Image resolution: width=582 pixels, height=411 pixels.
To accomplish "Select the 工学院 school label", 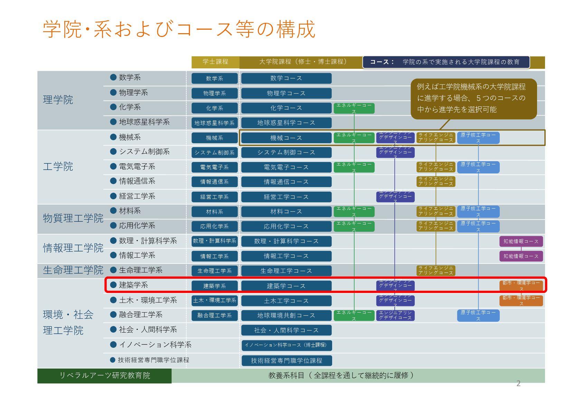I will tap(58, 166).
